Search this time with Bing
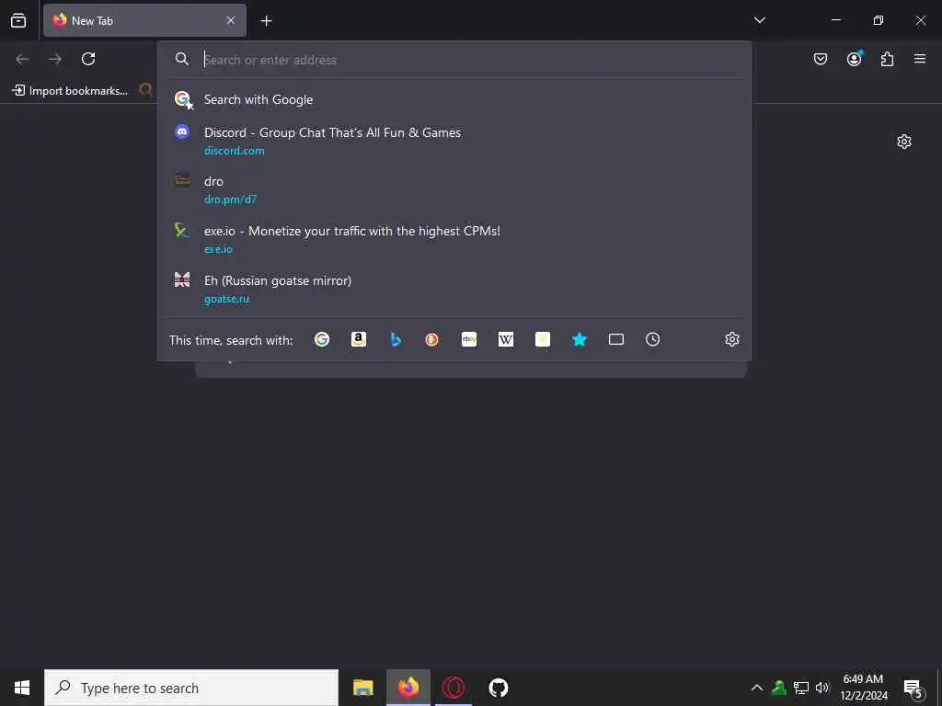The image size is (942, 706). pos(396,340)
